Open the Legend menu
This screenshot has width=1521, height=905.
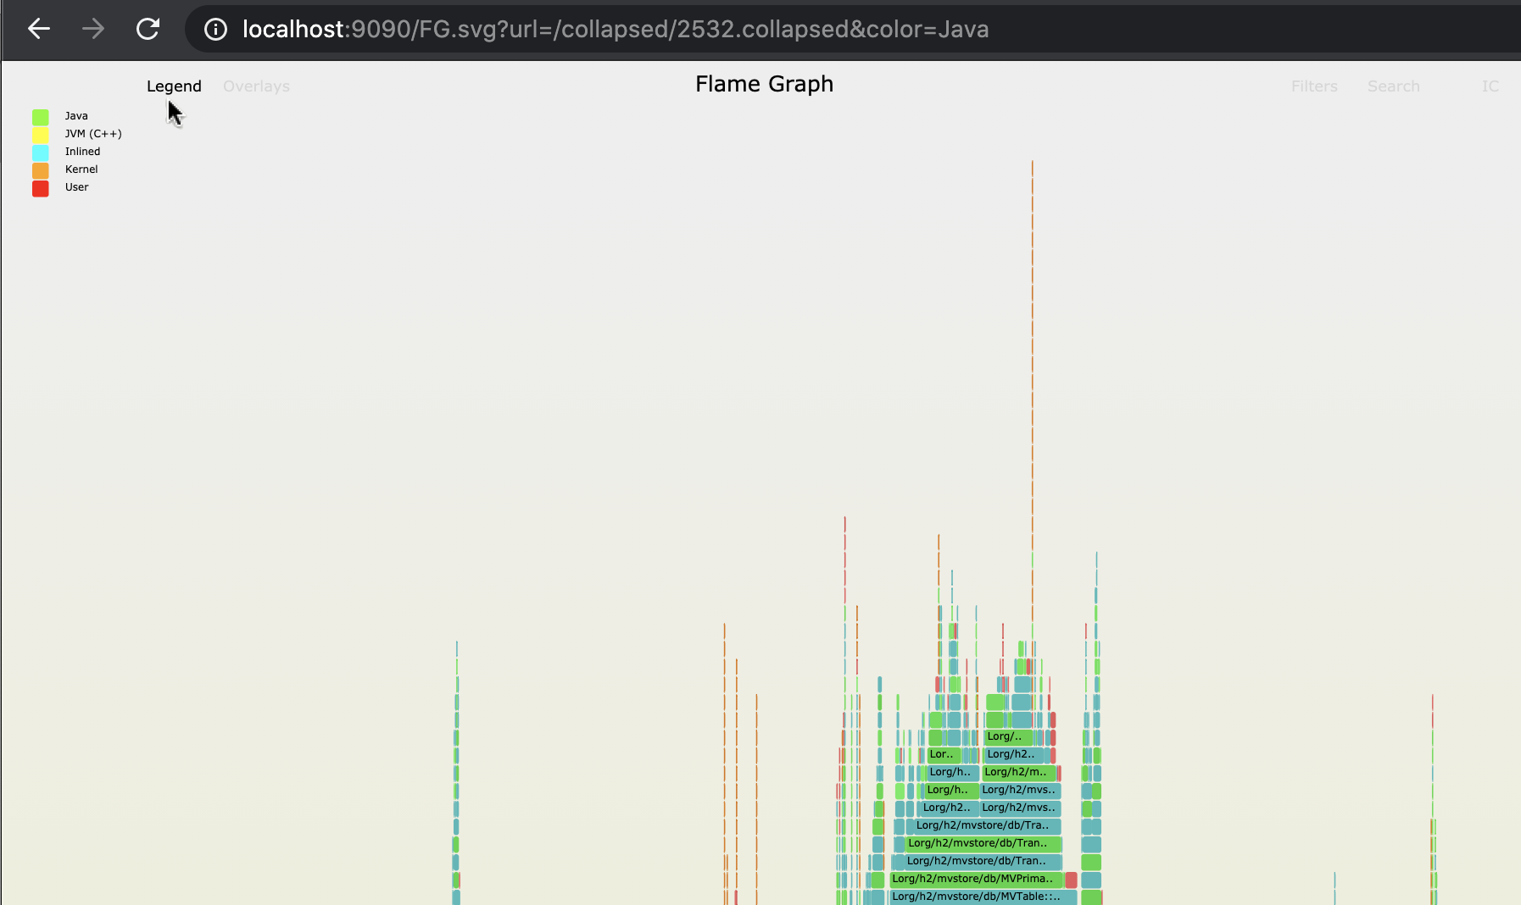(x=174, y=86)
